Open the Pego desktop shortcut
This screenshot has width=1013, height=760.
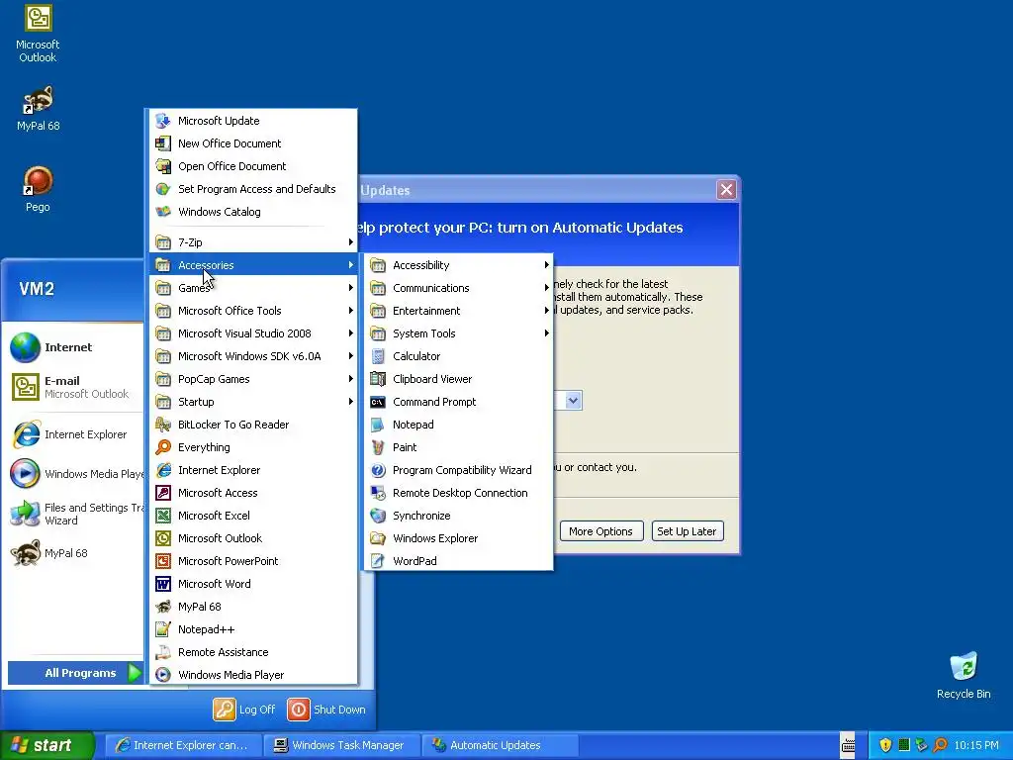38,189
